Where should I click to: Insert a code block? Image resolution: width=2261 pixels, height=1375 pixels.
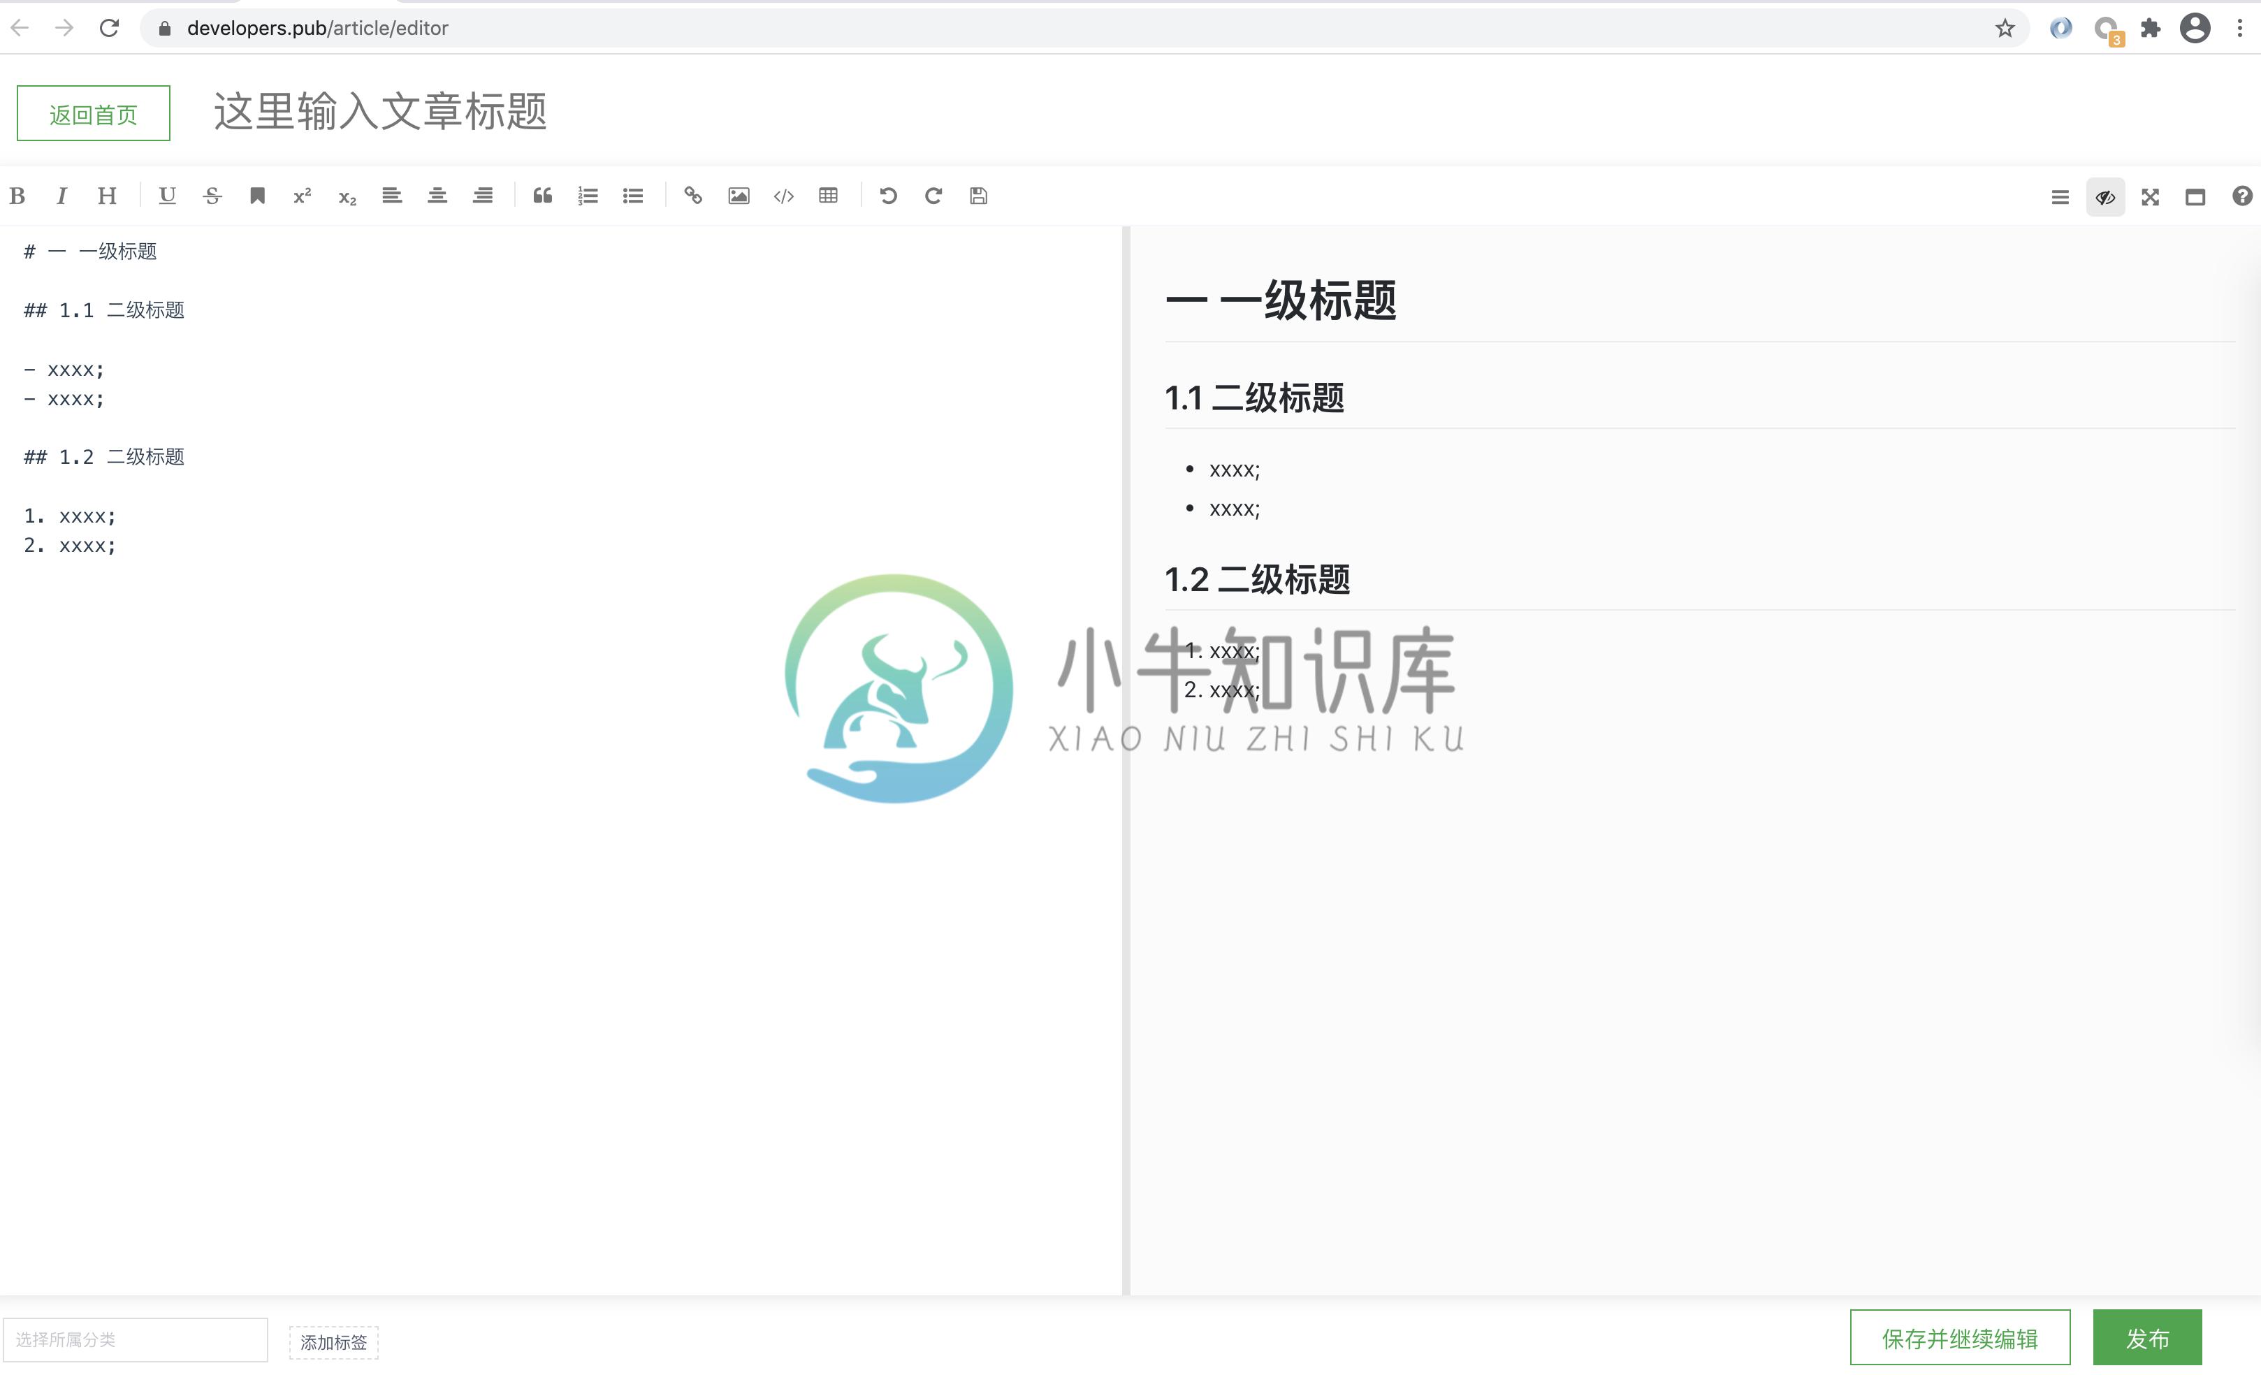pos(784,196)
